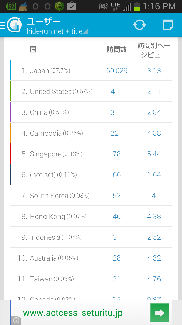Screen dimensions: 182x325
Task: Tap the purple China color bar
Action: coord(10,112)
